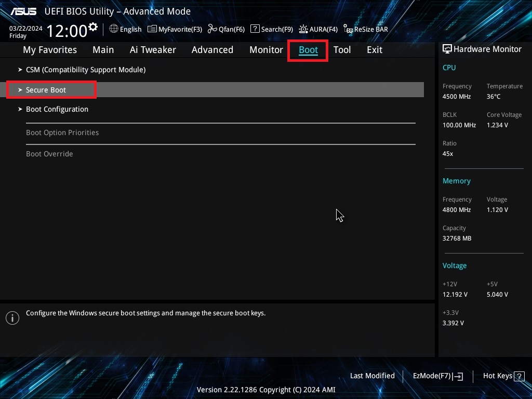
Task: Expand CSM (Compatibility Support Module) settings
Action: (x=85, y=69)
